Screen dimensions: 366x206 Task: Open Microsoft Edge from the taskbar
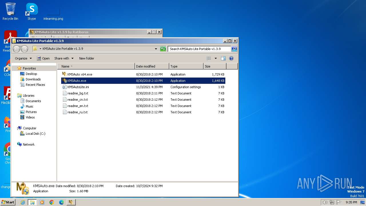click(61, 202)
